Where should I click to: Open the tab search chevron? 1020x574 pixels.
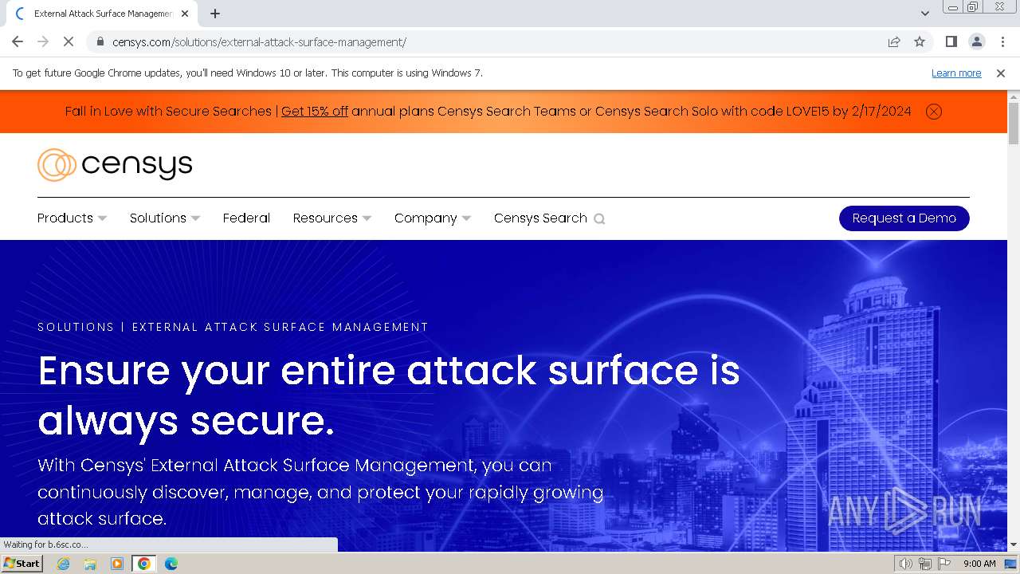tap(925, 14)
